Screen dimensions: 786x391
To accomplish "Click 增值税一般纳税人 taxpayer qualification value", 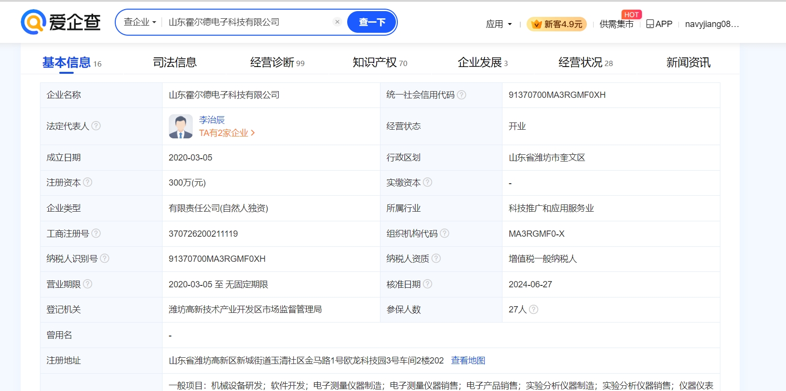I will (x=542, y=259).
